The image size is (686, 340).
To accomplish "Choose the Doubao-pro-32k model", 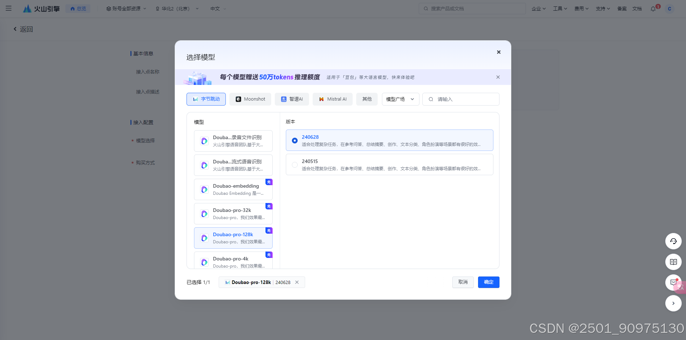I will [x=233, y=214].
